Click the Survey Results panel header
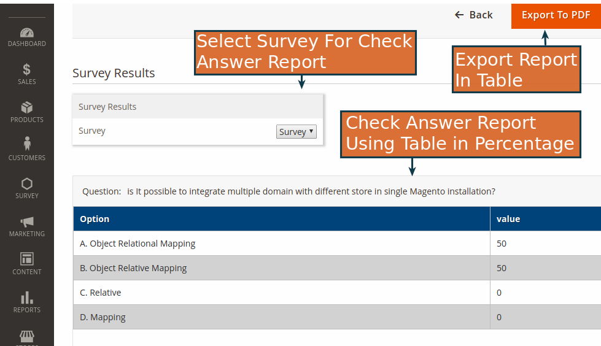Viewport: 601px width, 346px height. (198, 107)
